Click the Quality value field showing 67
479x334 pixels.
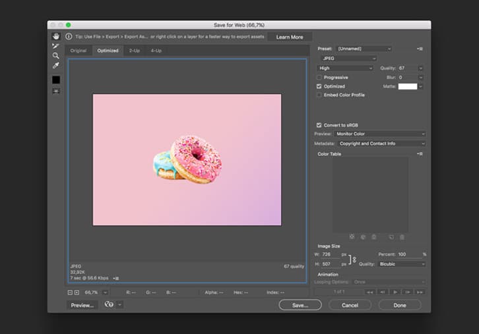[408, 68]
